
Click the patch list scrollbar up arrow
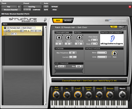46,27
